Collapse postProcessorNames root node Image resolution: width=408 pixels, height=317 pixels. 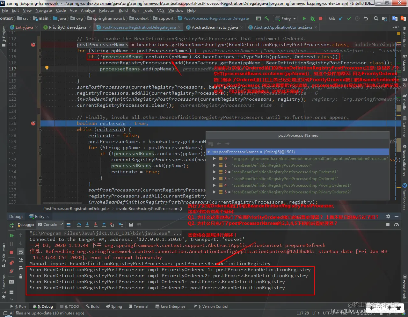point(209,152)
